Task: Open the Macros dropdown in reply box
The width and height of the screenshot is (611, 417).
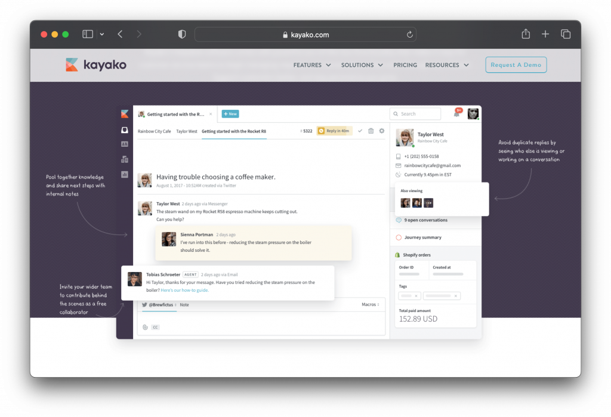Action: (371, 304)
